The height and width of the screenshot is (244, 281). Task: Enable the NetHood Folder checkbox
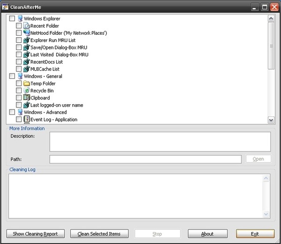tap(19, 33)
